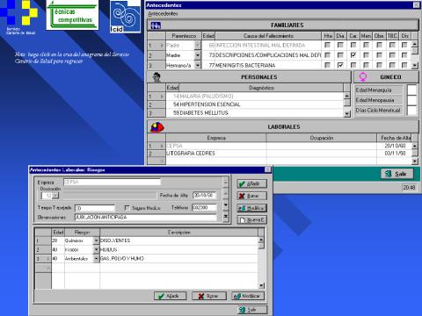Open the Antecedentes menu
Image resolution: width=422 pixels, height=316 pixels.
click(163, 14)
